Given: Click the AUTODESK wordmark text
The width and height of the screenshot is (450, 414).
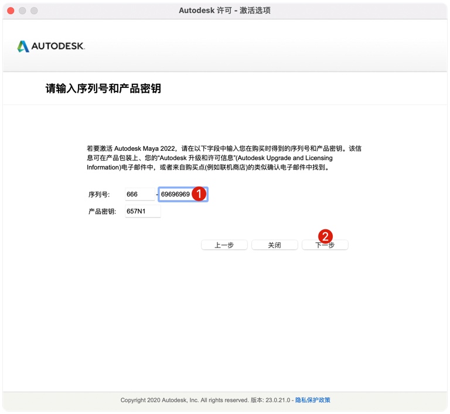Looking at the screenshot, I should click(57, 46).
